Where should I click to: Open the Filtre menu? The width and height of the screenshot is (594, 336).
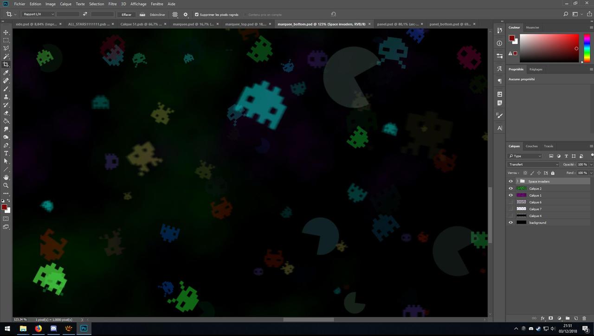[113, 4]
